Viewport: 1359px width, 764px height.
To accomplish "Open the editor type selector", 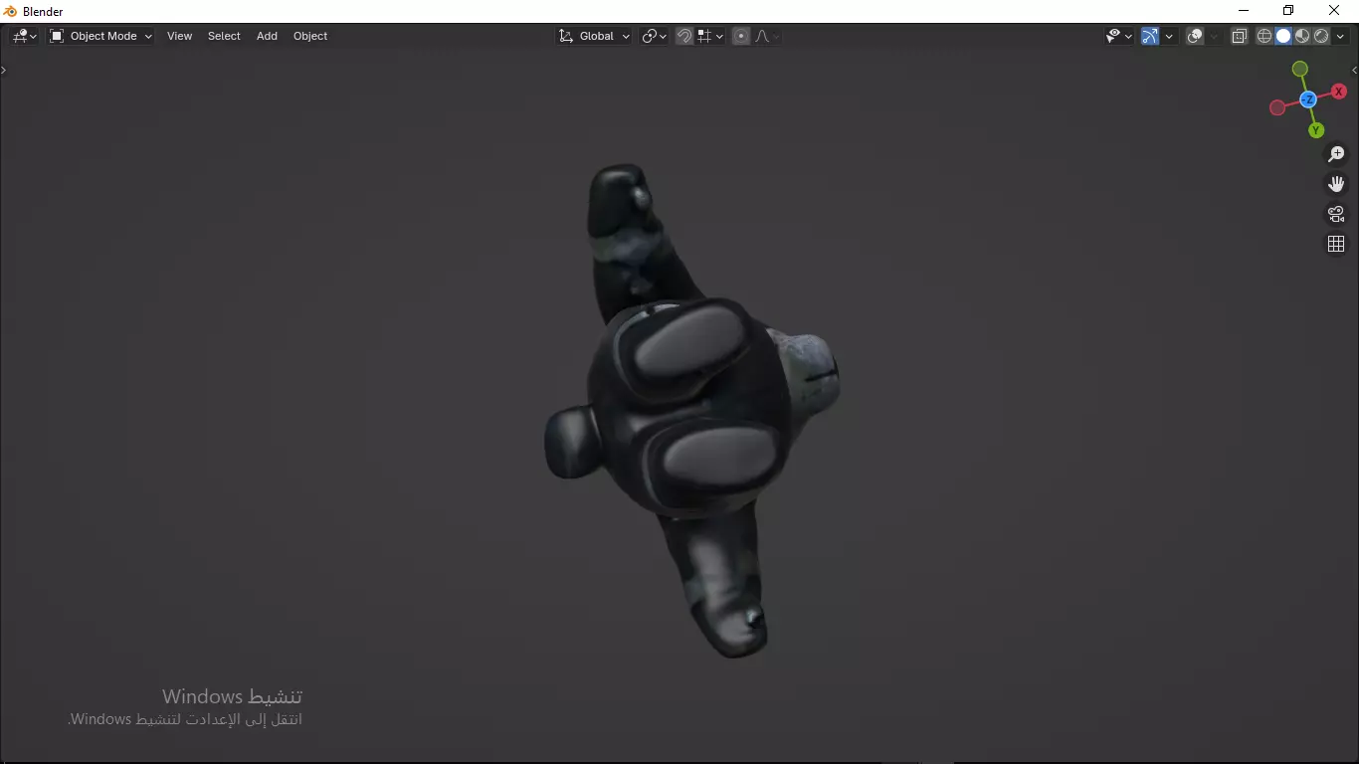I will point(24,36).
